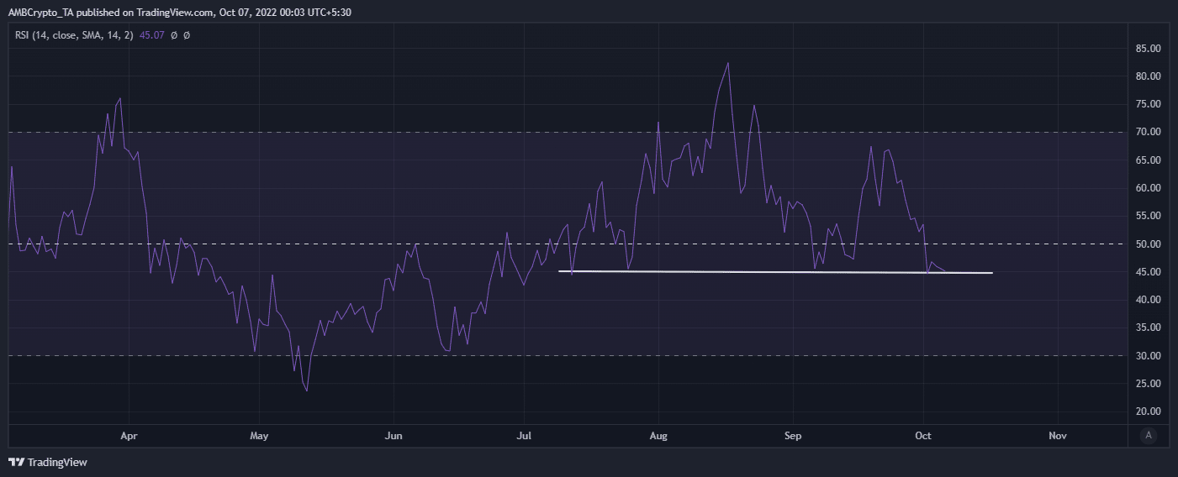Click the 30.00 label on price scale
Image resolution: width=1178 pixels, height=477 pixels.
coord(1148,356)
